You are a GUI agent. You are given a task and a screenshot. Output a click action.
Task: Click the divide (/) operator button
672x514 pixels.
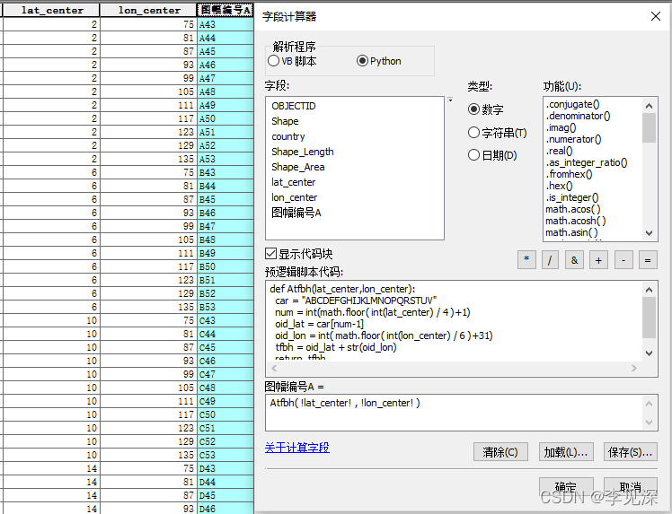(x=551, y=259)
